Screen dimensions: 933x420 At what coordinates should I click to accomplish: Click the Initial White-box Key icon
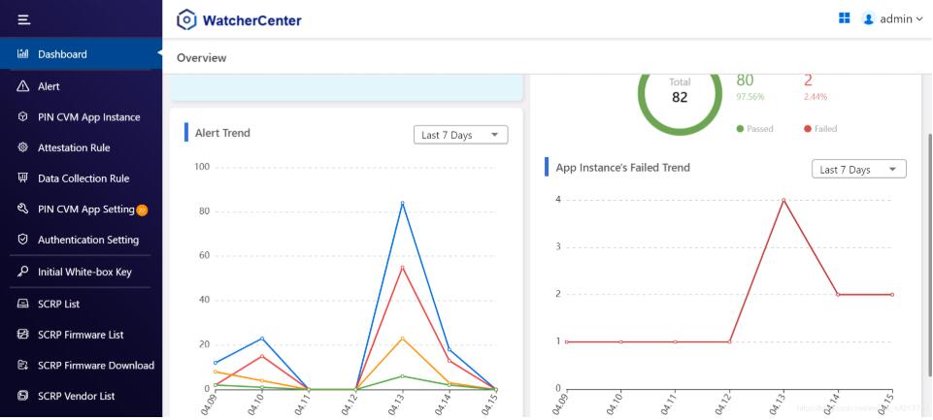coord(23,272)
